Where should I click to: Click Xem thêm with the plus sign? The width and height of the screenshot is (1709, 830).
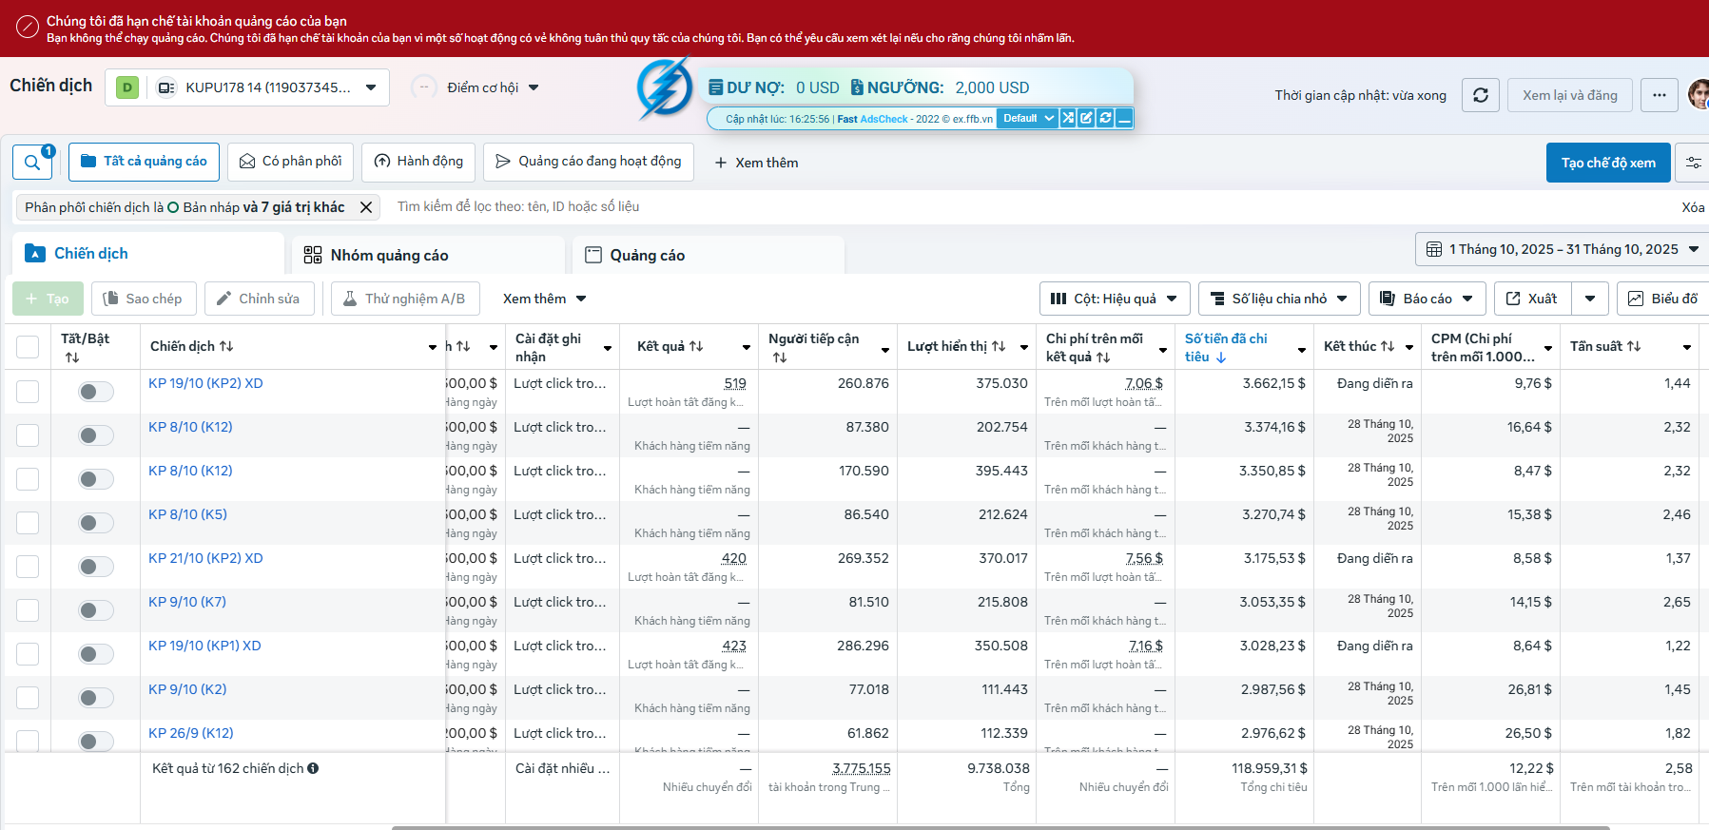(757, 163)
